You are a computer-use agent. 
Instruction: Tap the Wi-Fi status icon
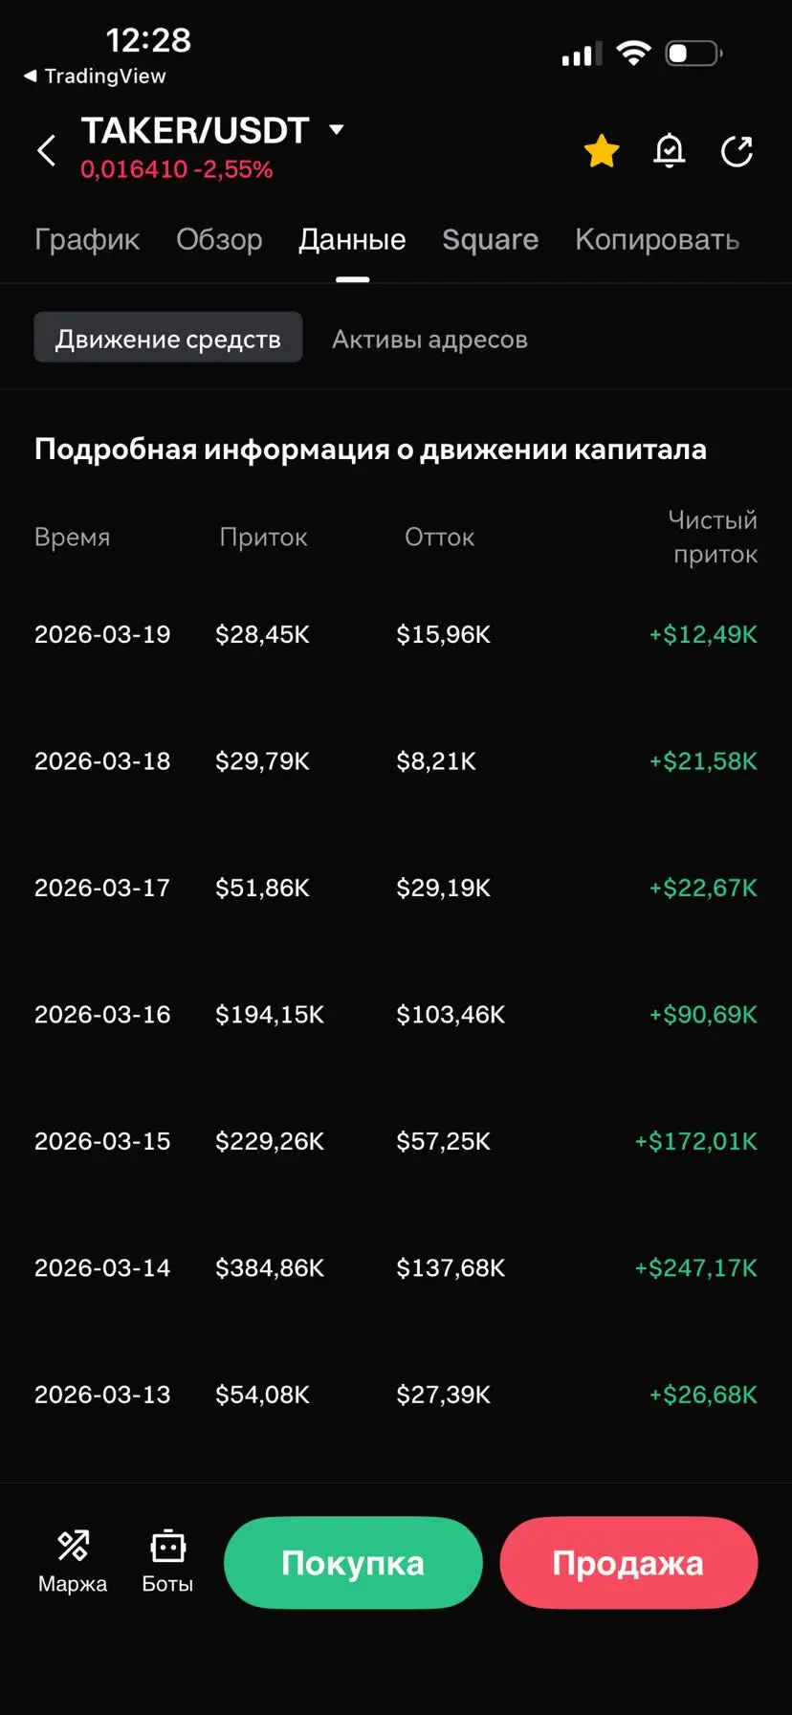(x=632, y=54)
